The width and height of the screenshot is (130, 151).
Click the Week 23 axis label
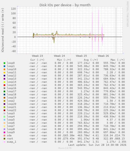37,56
